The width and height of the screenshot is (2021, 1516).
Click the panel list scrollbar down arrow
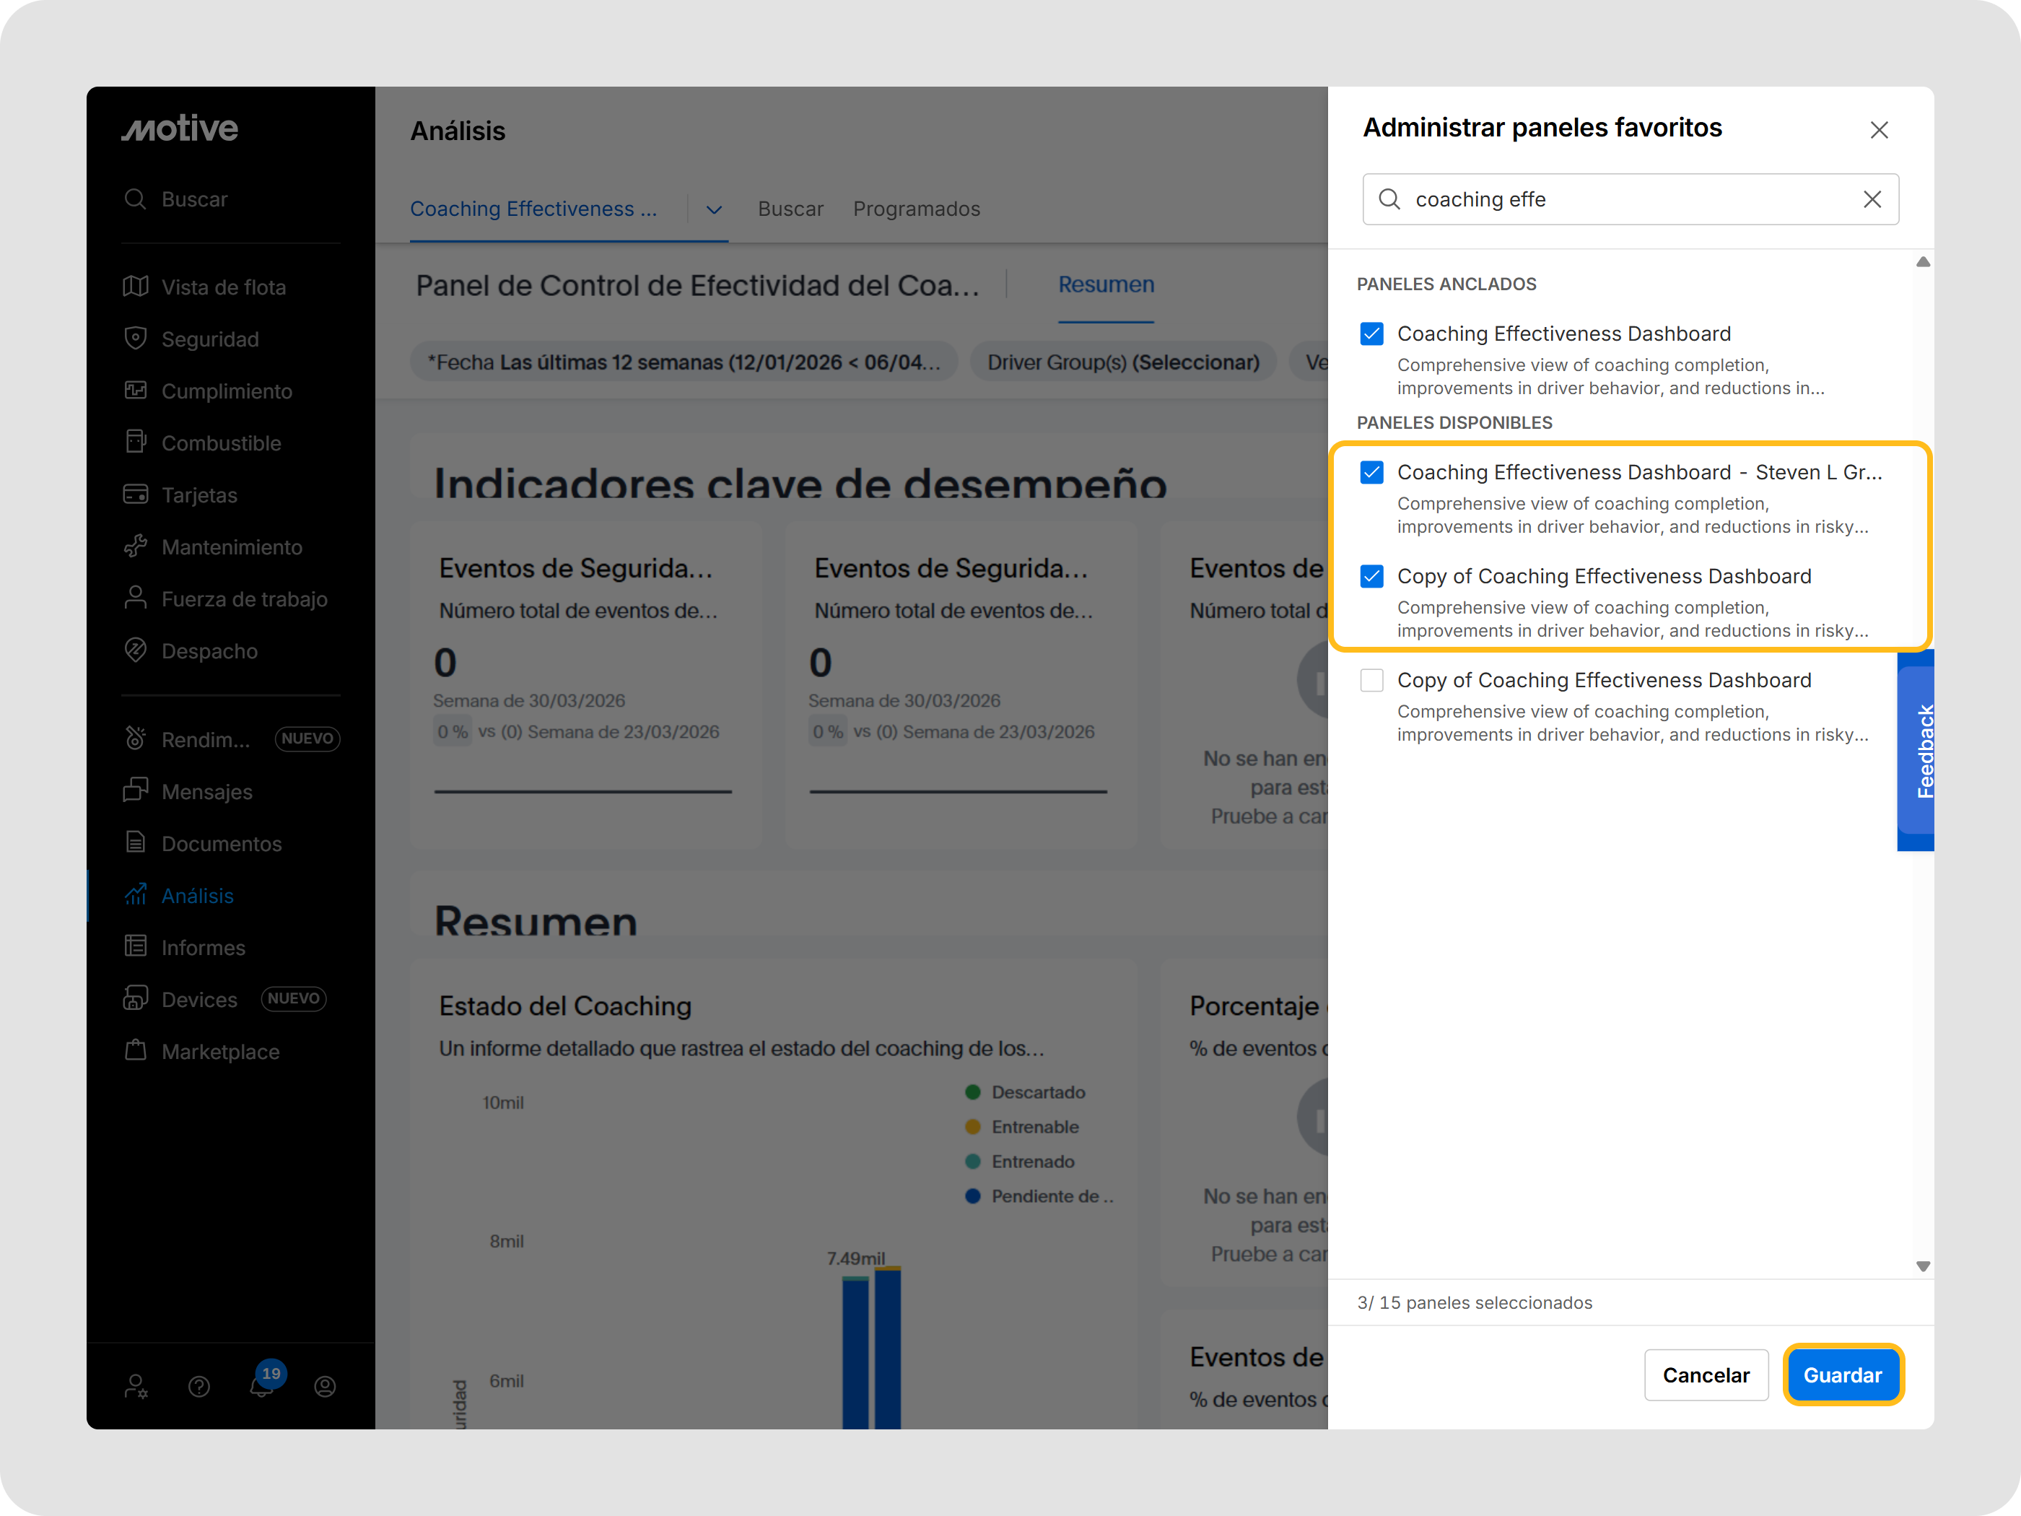pos(1922,1266)
